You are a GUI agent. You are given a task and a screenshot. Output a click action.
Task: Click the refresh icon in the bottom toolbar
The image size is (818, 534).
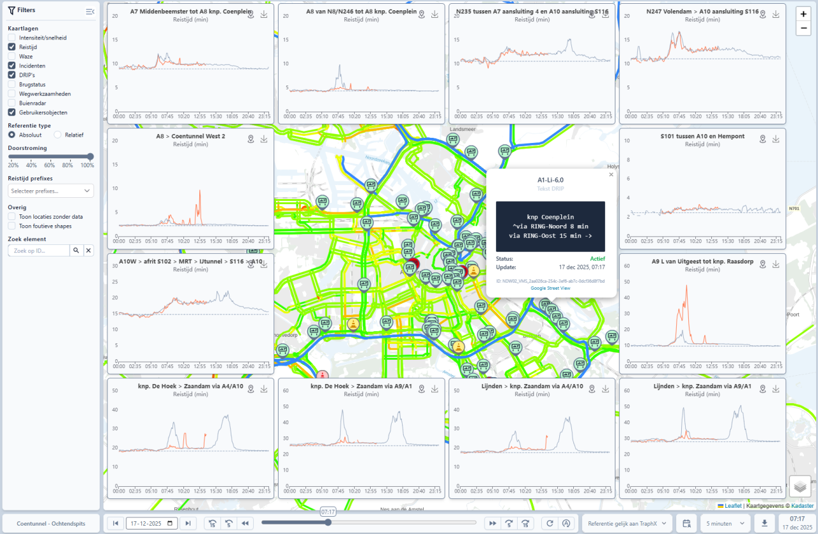pyautogui.click(x=550, y=523)
